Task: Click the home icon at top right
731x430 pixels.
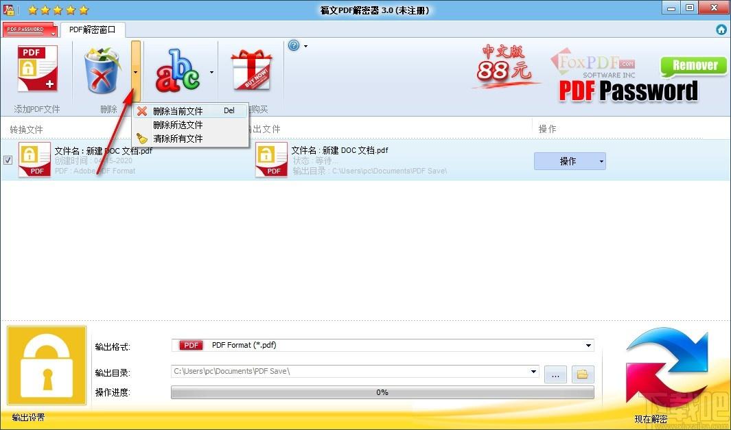Action: [x=721, y=29]
